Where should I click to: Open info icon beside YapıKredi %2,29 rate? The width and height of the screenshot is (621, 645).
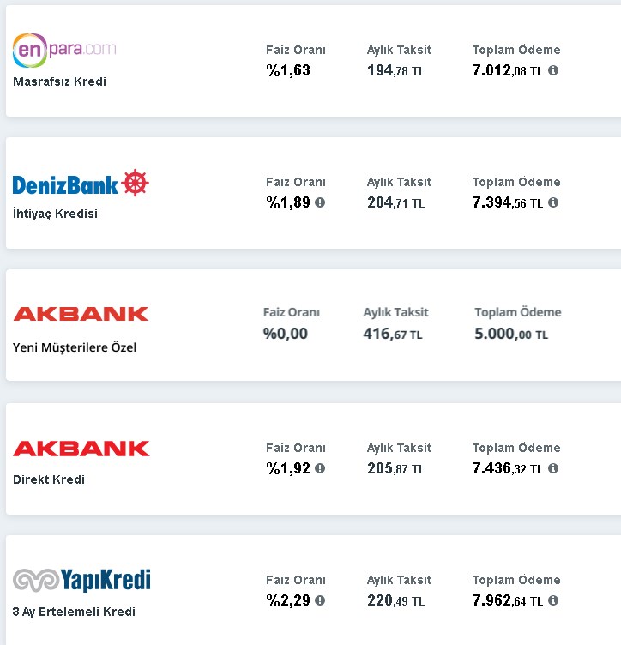[x=320, y=600]
